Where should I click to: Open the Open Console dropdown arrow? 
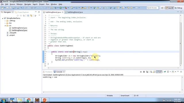(x=175, y=72)
